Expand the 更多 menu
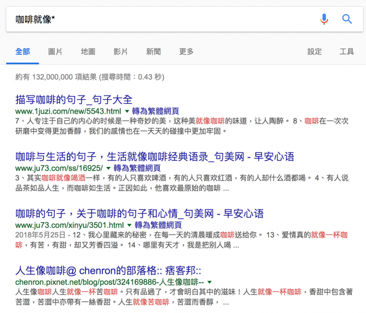Image resolution: width=366 pixels, height=313 pixels. point(186,52)
